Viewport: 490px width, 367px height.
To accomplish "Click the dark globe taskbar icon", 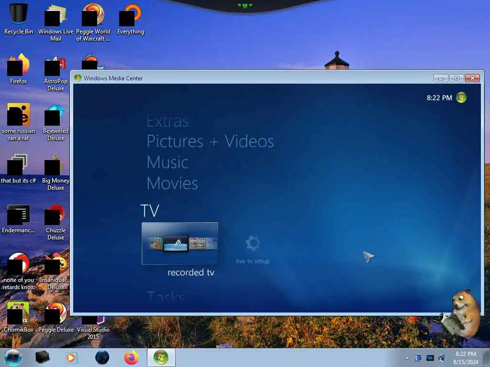I will pos(102,357).
